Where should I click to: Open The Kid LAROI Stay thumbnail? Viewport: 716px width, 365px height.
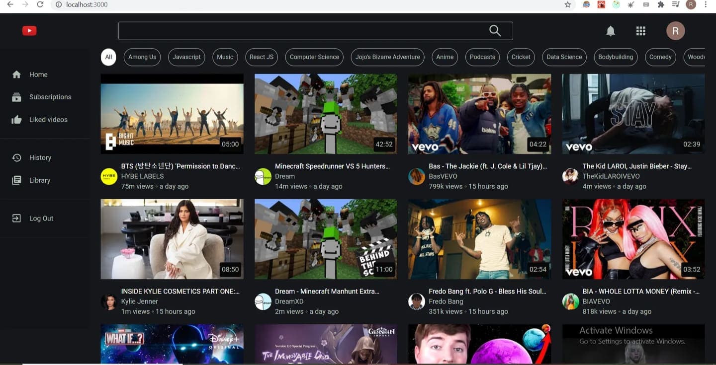633,114
